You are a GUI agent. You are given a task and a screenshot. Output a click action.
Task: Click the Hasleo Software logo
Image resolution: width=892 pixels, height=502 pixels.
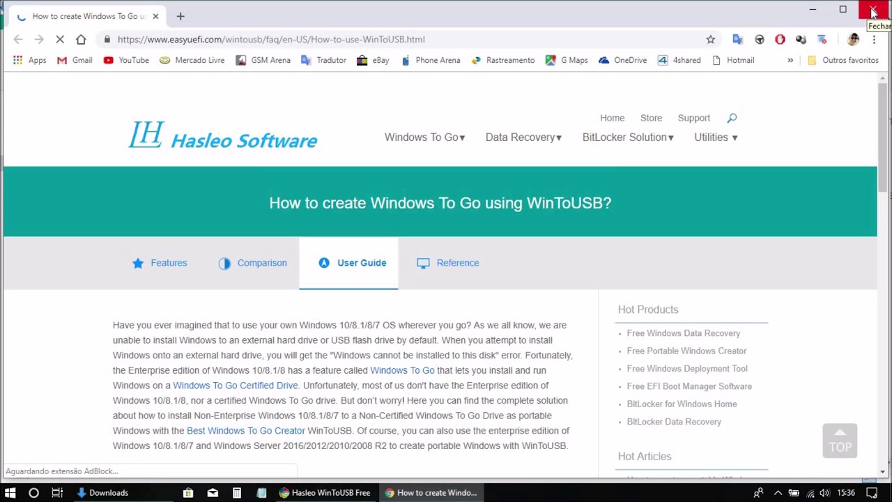(222, 135)
